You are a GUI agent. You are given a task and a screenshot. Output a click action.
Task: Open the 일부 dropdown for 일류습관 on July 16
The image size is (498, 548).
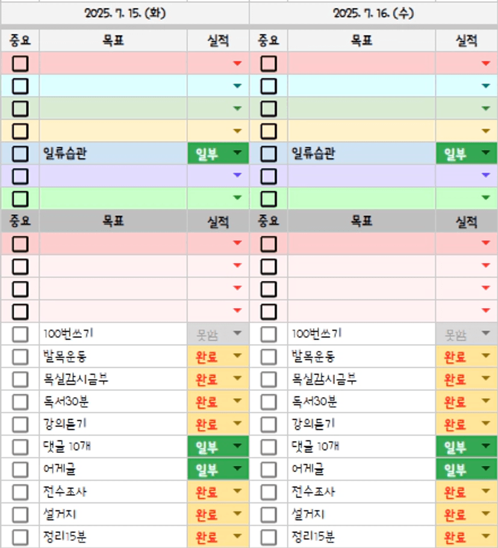486,154
